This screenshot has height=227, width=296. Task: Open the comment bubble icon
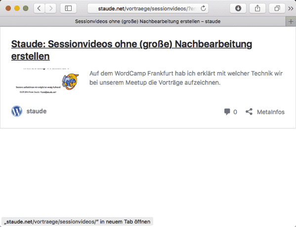coord(227,112)
